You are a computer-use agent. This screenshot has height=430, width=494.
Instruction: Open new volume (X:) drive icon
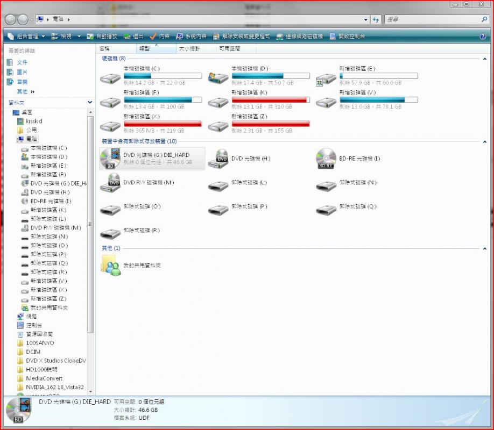(x=110, y=126)
